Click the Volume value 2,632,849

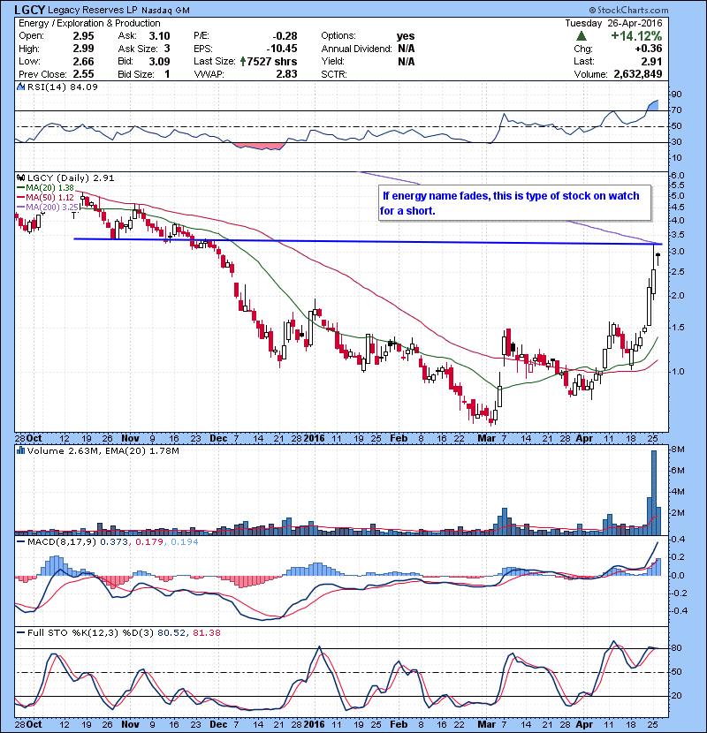(638, 74)
